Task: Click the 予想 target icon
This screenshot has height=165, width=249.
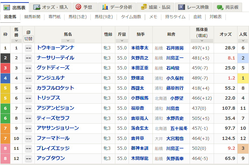Action: (x=78, y=7)
